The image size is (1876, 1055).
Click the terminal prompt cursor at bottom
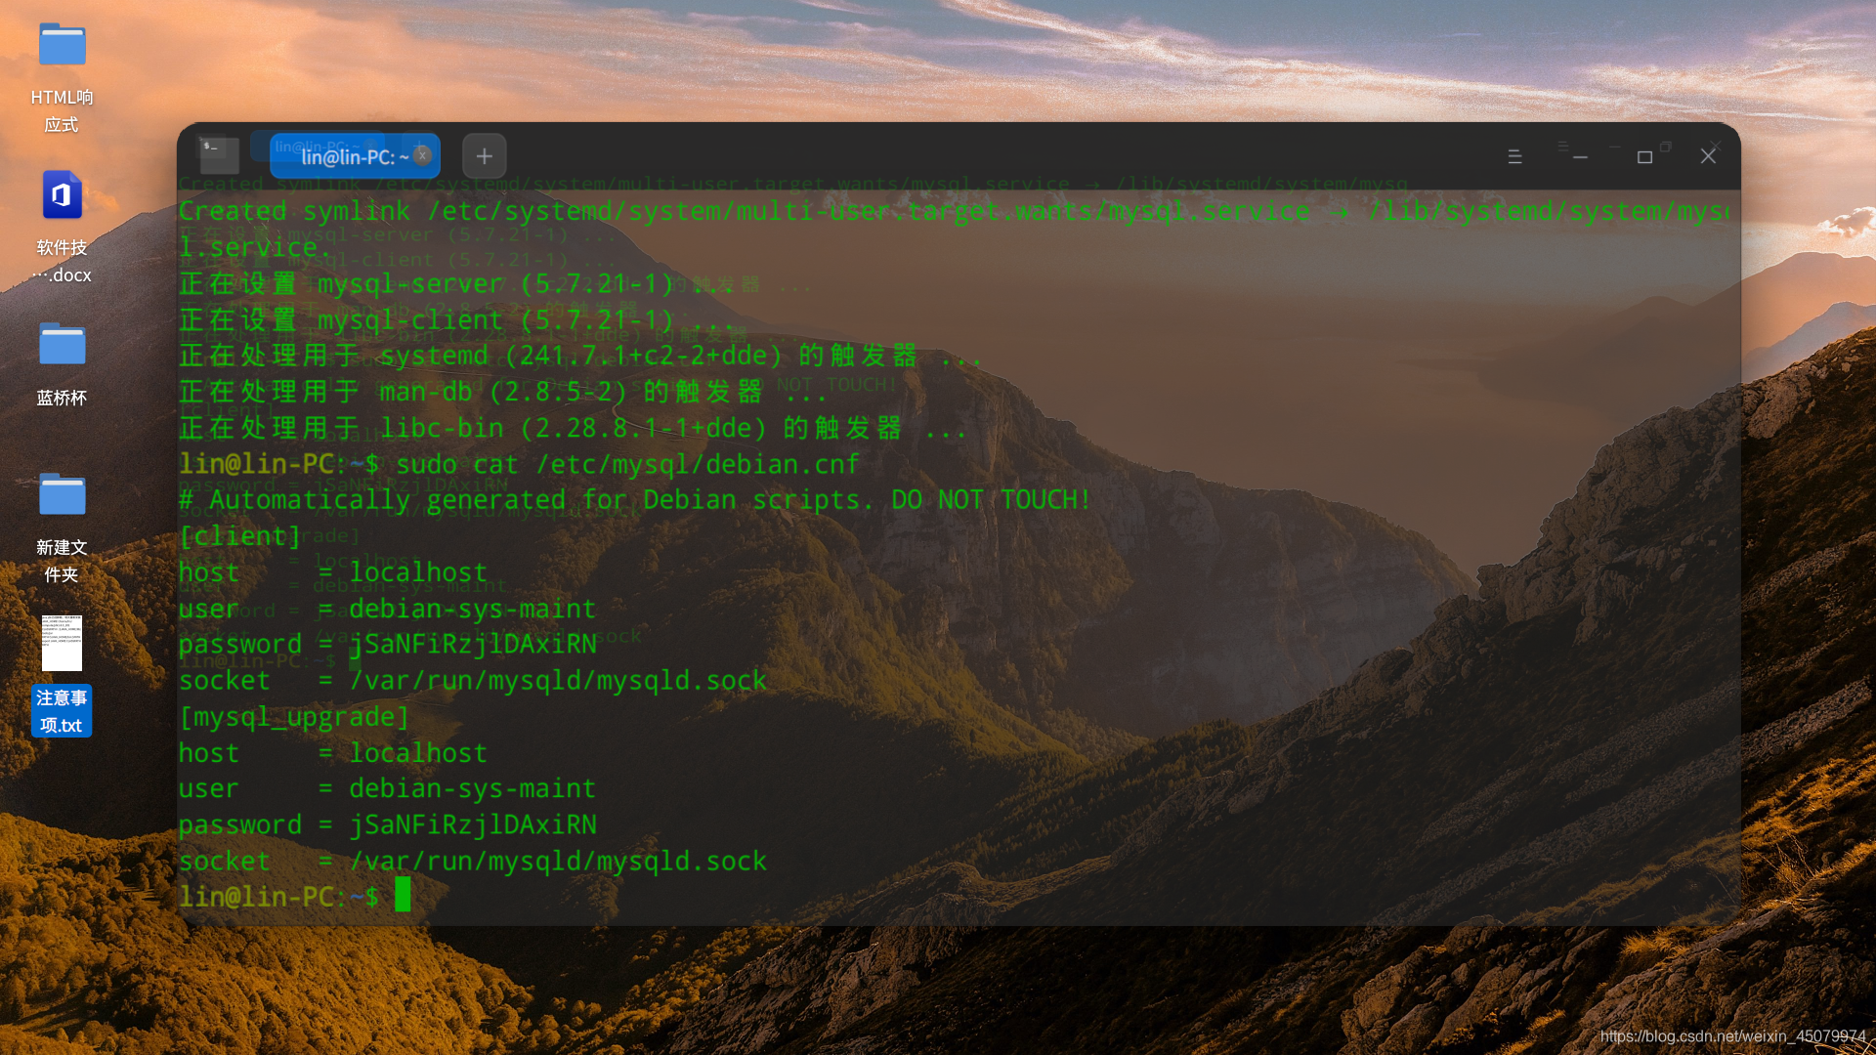point(403,895)
